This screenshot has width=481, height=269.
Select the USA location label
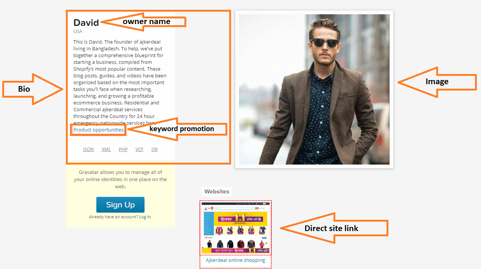pyautogui.click(x=77, y=31)
